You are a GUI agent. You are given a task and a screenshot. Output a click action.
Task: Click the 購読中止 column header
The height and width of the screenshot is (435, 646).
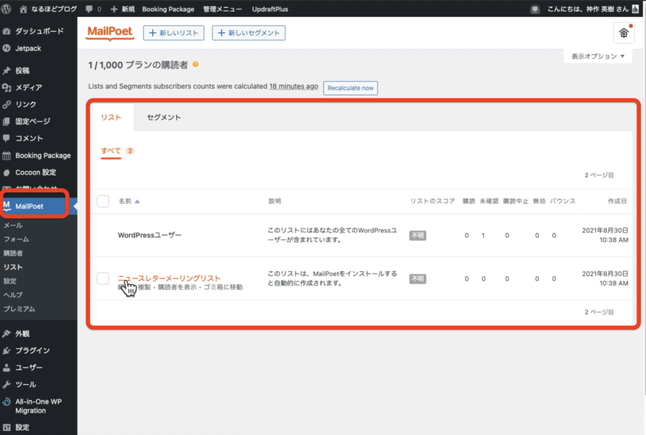(515, 201)
